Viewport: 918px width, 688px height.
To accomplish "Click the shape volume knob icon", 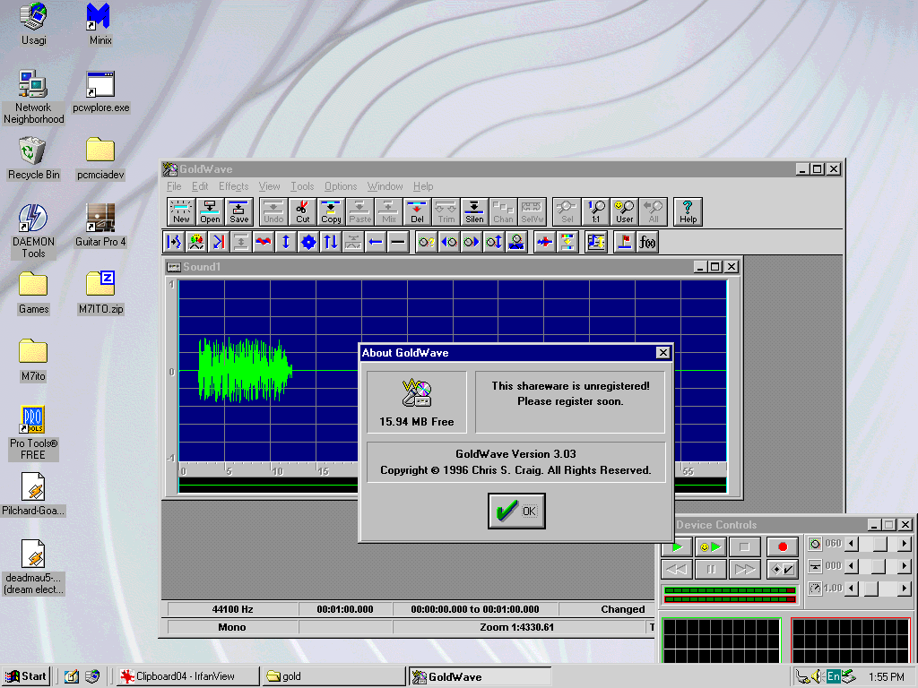I will 515,242.
